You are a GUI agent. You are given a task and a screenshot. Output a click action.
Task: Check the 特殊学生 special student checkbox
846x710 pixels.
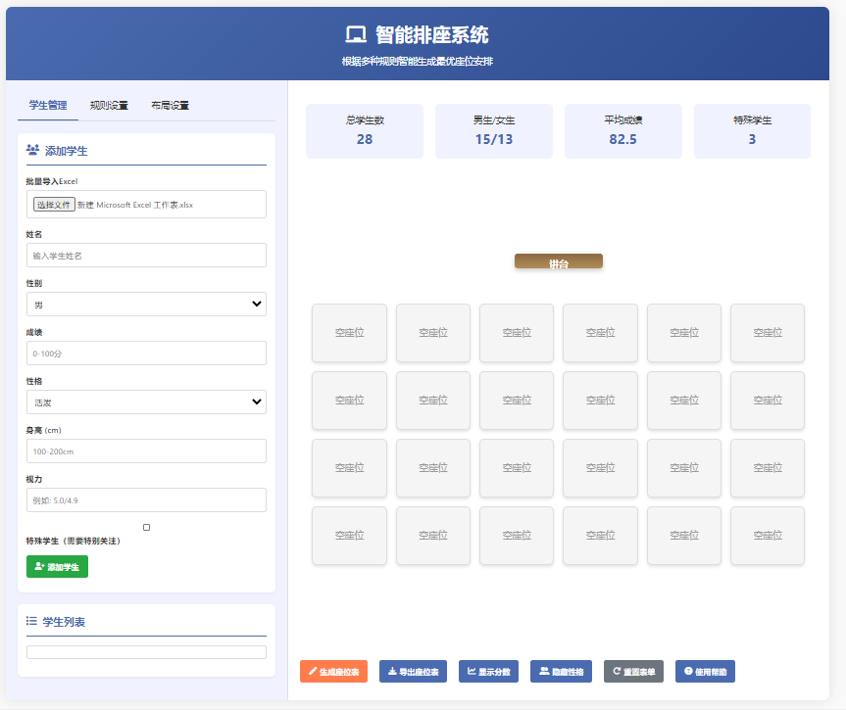point(146,526)
